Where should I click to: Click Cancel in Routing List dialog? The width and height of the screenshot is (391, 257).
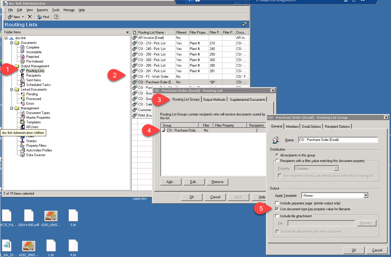tap(215, 197)
